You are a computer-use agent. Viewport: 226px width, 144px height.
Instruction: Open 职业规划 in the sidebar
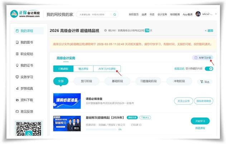tap(27, 54)
